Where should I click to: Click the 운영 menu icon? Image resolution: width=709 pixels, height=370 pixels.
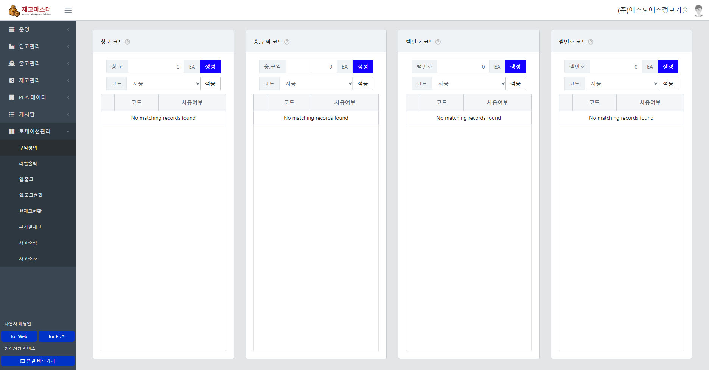(12, 29)
